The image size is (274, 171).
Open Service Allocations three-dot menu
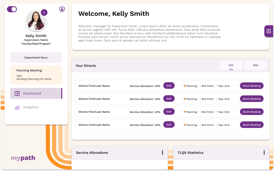tap(163, 152)
